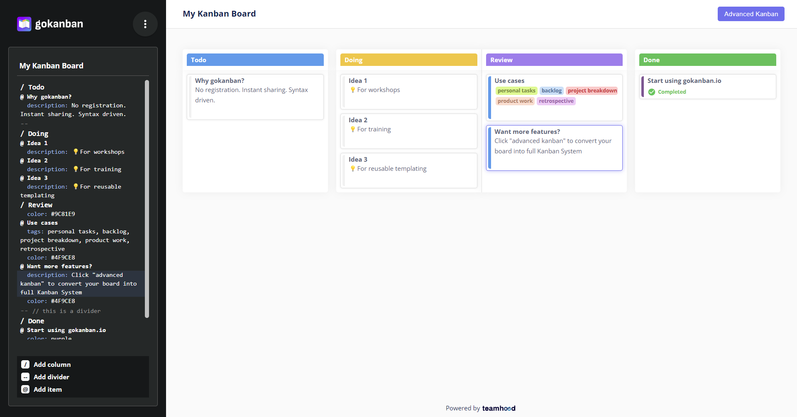Click the lightbulb icon on Idea 3 card
Screen dimensions: 797x417
353,169
